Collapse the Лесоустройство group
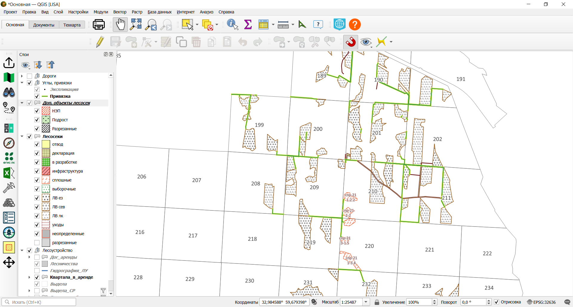The height and width of the screenshot is (307, 573). click(x=22, y=250)
